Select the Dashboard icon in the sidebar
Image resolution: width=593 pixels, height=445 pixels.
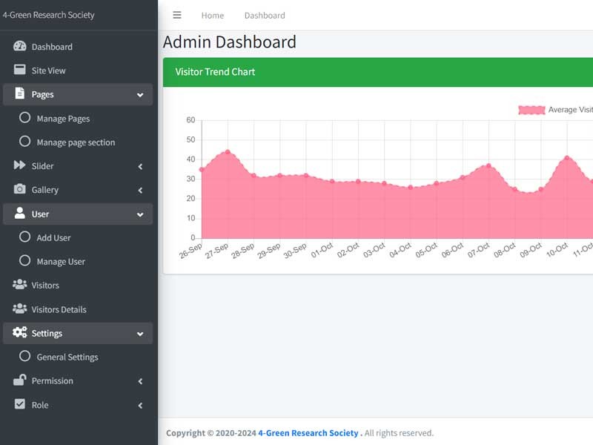[18, 46]
